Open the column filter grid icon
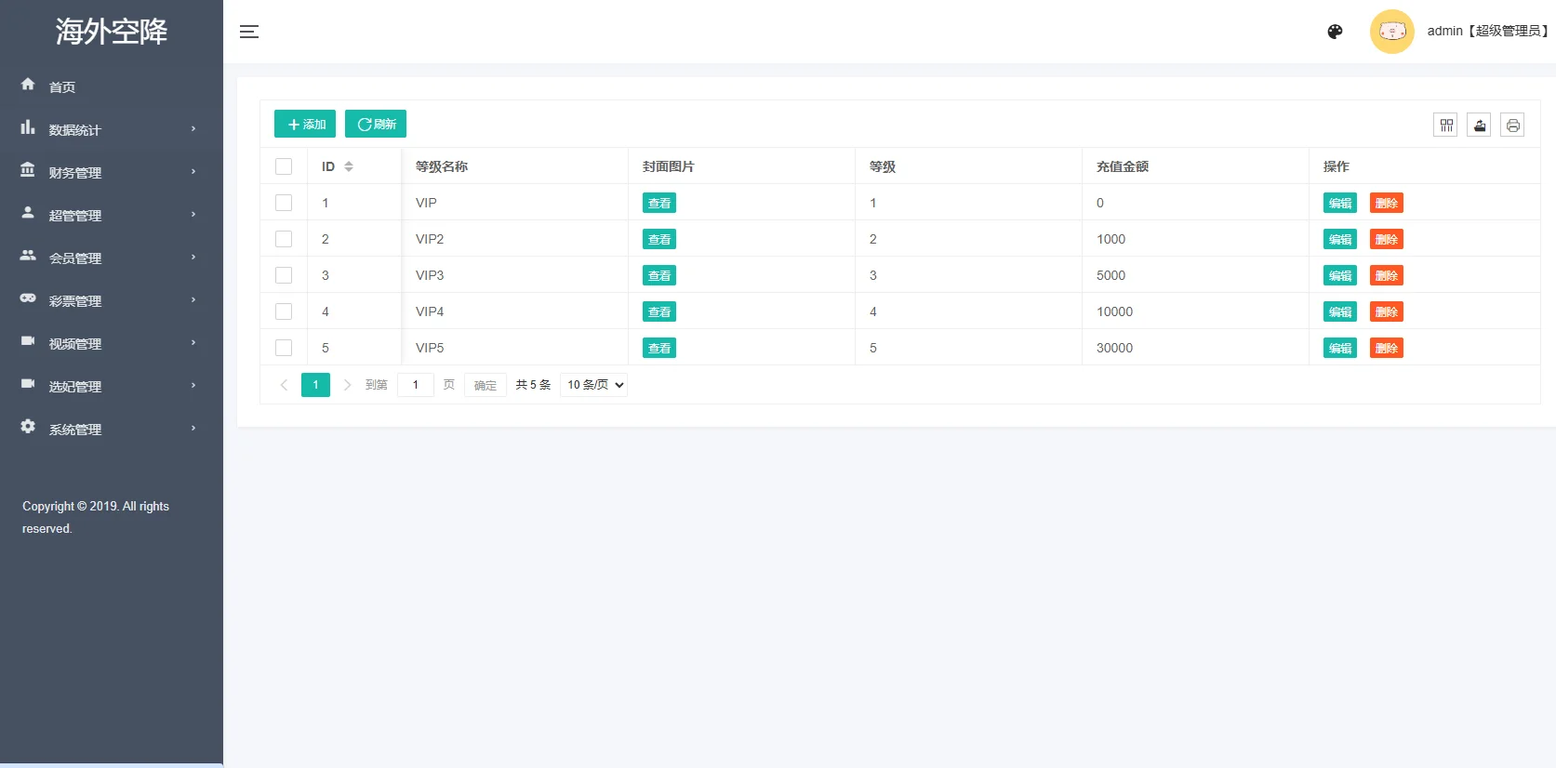The width and height of the screenshot is (1556, 768). [x=1445, y=125]
